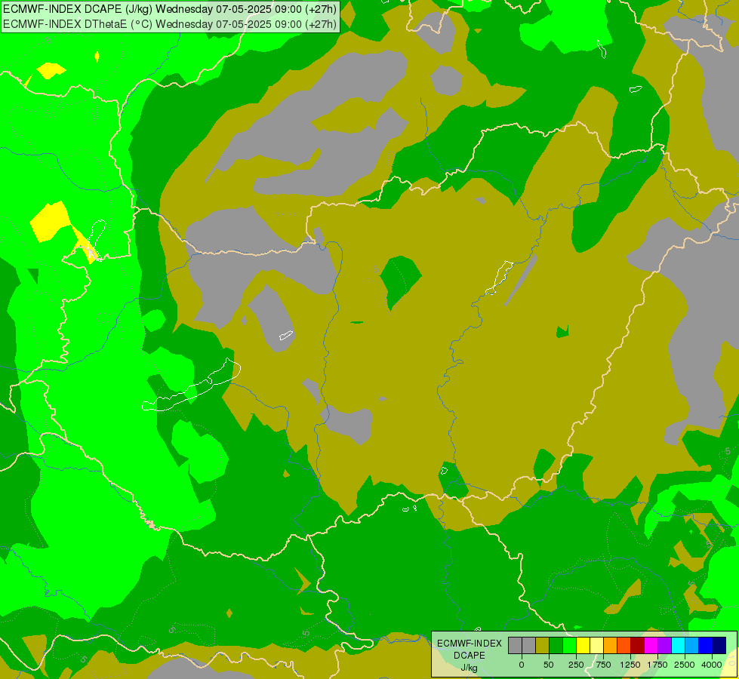
Task: Click the legend value 750
Action: 603,665
